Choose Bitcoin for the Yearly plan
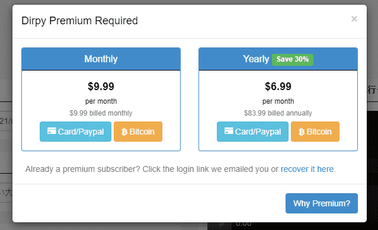This screenshot has width=378, height=230. pyautogui.click(x=315, y=132)
